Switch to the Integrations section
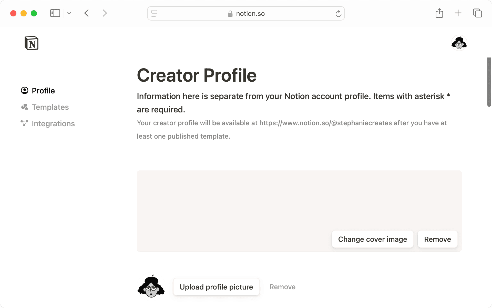The height and width of the screenshot is (308, 492). (53, 123)
